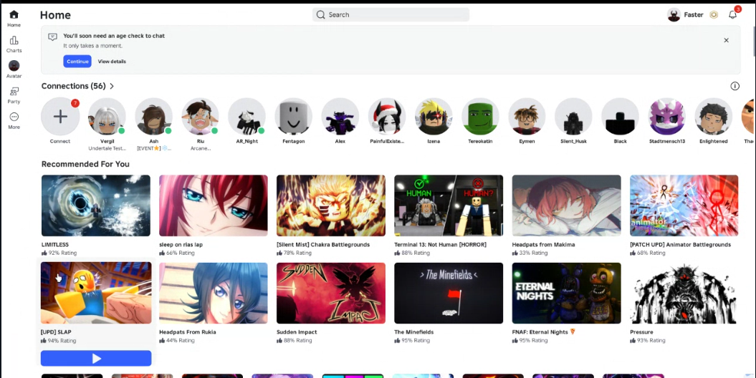Click the LIMITLESS game title
The image size is (756, 378).
point(55,245)
